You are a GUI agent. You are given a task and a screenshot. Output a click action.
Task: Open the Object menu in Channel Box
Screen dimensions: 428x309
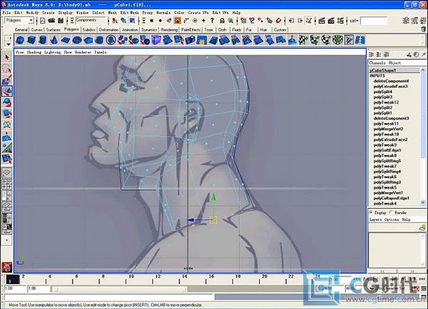point(394,63)
